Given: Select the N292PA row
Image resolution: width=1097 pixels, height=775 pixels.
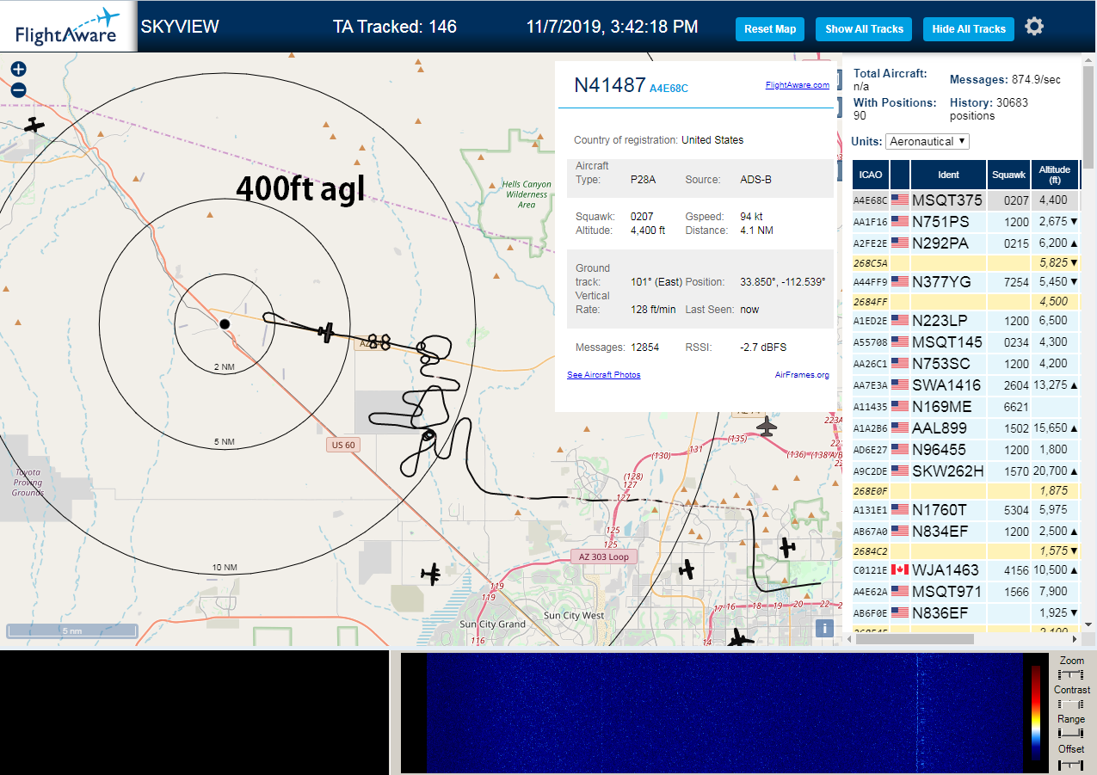Looking at the screenshot, I should tap(966, 243).
